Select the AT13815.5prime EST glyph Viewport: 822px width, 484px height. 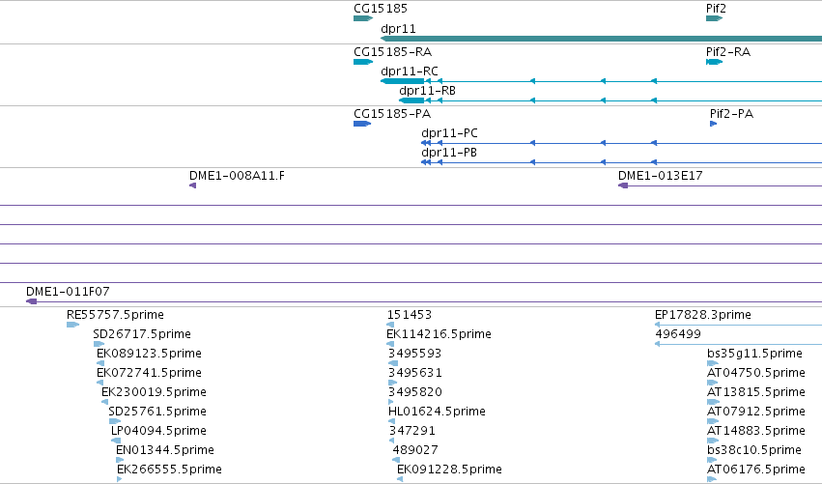click(713, 402)
